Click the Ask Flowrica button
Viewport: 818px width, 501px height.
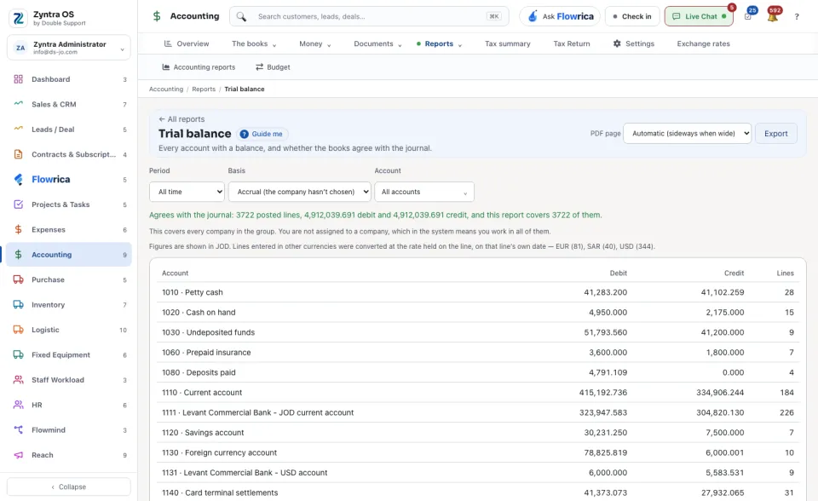click(561, 17)
